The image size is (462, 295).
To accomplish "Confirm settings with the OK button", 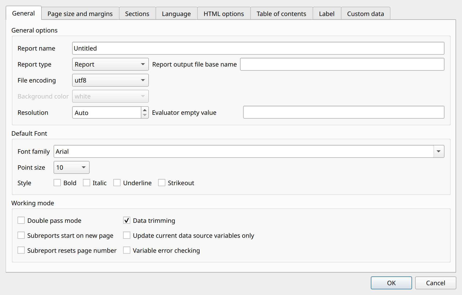I will click(x=391, y=283).
